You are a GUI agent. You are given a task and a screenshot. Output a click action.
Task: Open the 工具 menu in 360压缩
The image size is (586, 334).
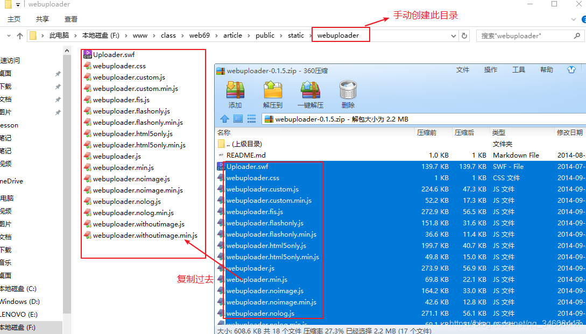(x=518, y=70)
